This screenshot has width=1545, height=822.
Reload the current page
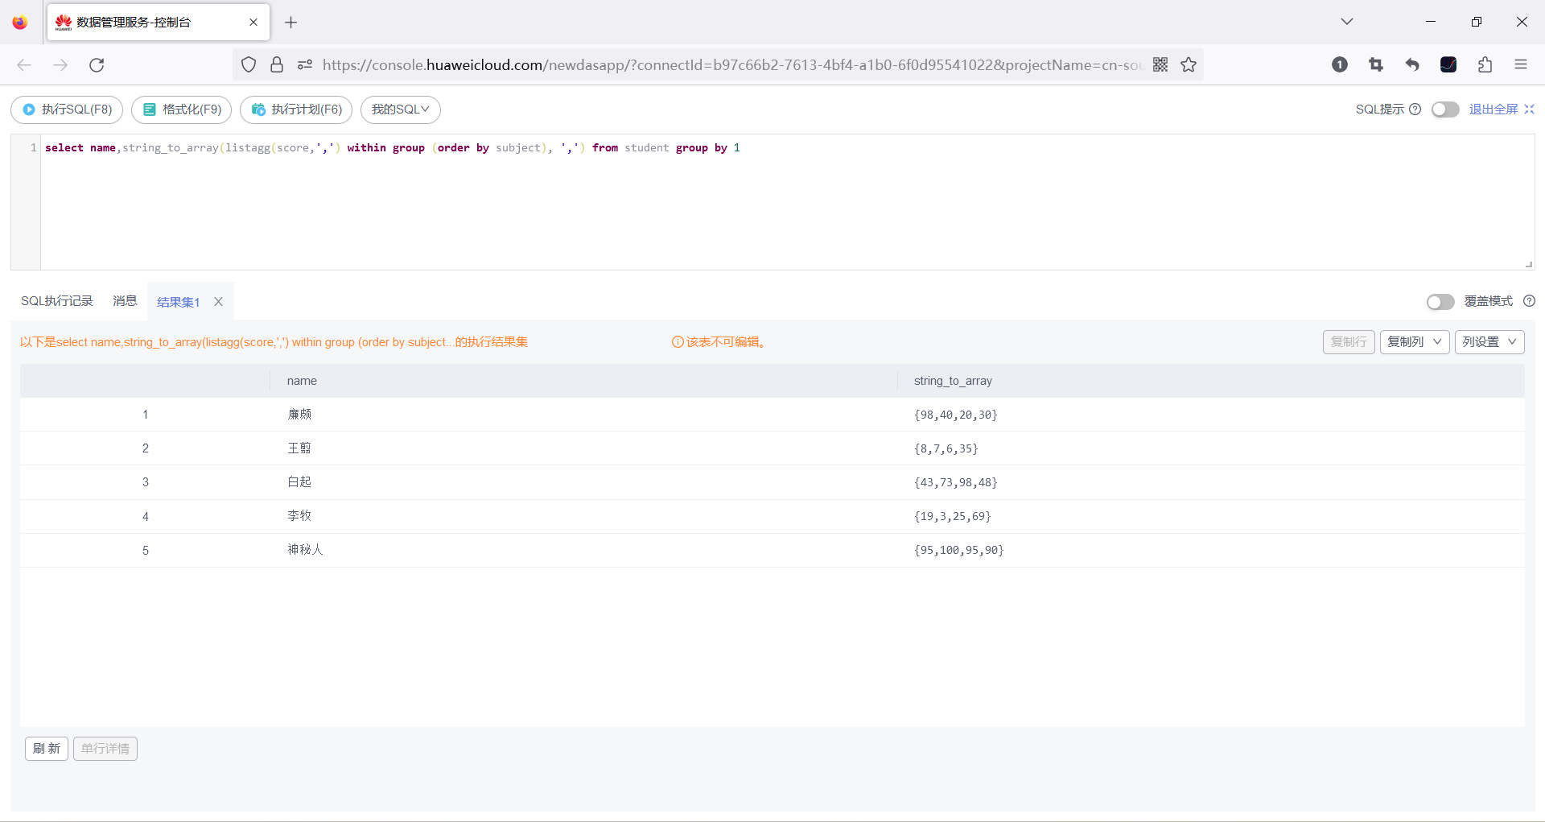click(x=97, y=65)
